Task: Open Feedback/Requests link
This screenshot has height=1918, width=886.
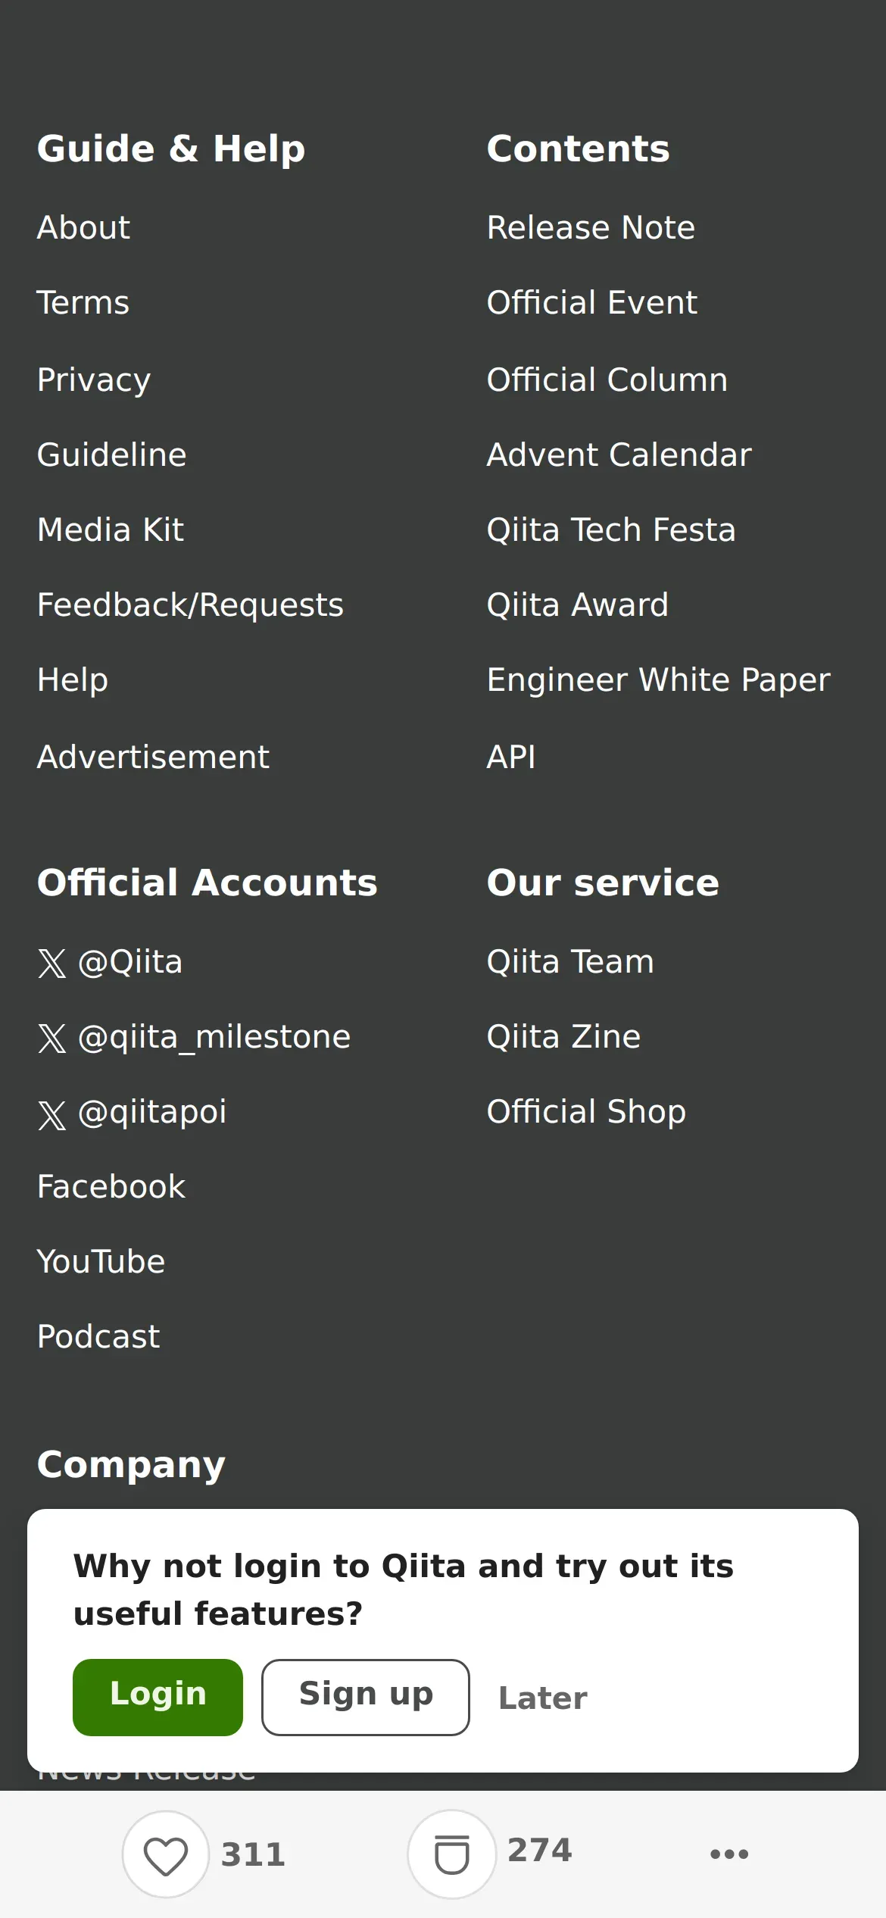Action: [x=190, y=605]
